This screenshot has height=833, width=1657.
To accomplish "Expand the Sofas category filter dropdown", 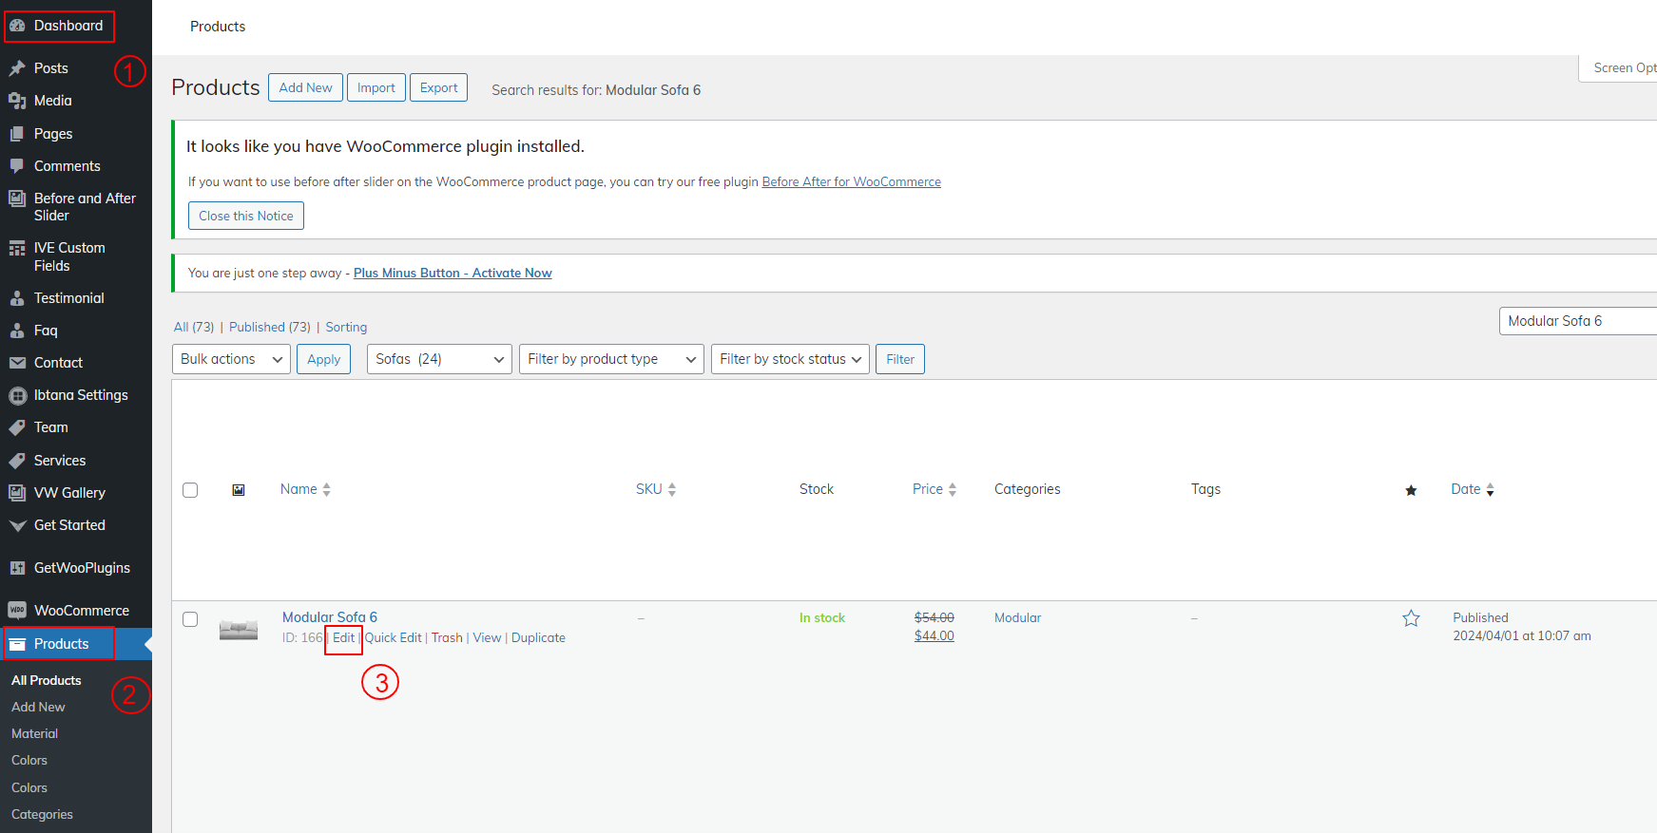I will click(x=439, y=359).
